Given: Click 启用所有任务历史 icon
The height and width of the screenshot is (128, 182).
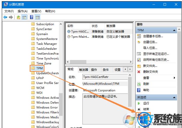Looking at the screenshot, I should pos(139,60).
